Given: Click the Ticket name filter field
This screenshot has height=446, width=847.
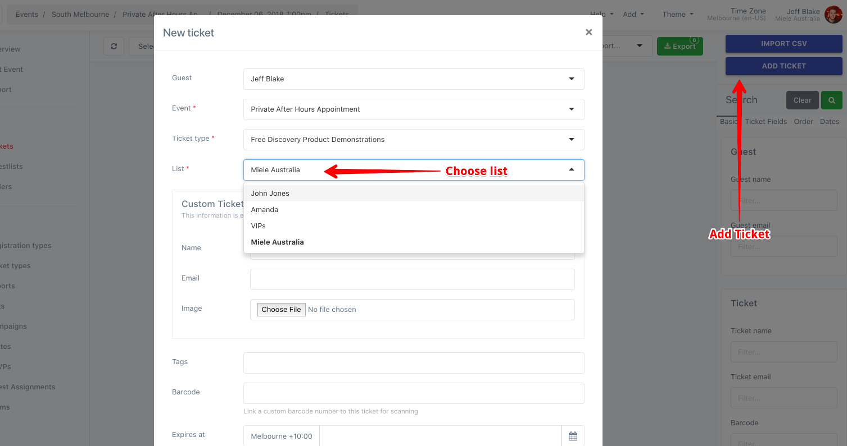Looking at the screenshot, I should coord(783,351).
